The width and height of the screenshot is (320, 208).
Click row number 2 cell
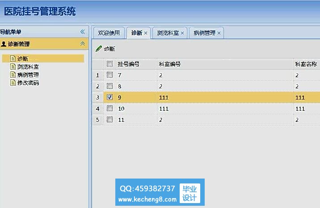click(x=97, y=86)
